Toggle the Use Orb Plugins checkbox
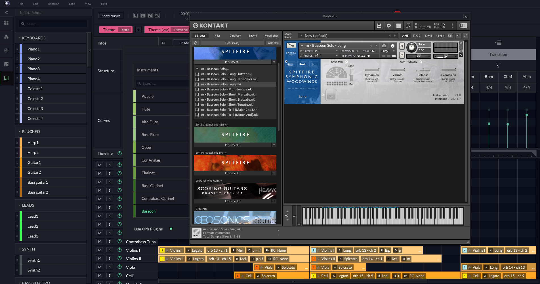The image size is (540, 284). tap(171, 229)
